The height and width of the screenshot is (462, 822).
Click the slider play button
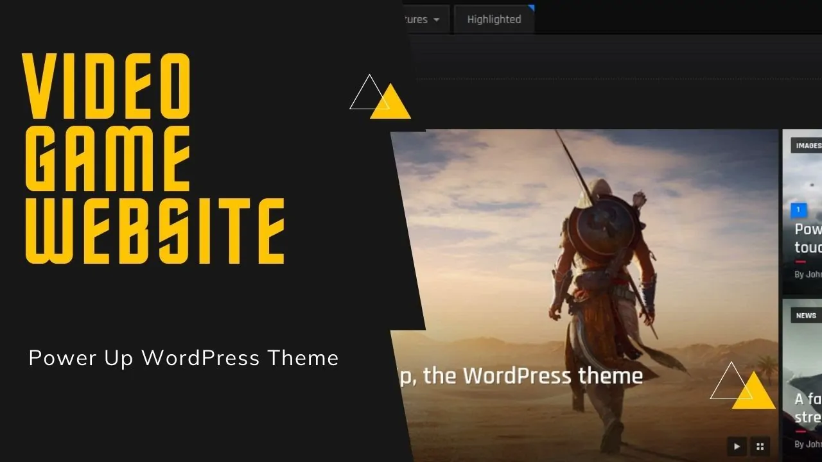737,447
